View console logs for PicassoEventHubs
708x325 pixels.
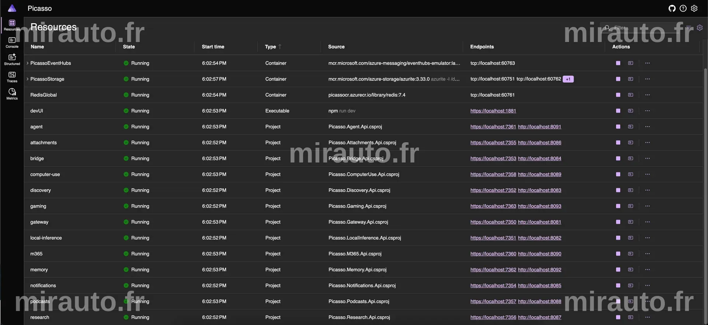(631, 63)
